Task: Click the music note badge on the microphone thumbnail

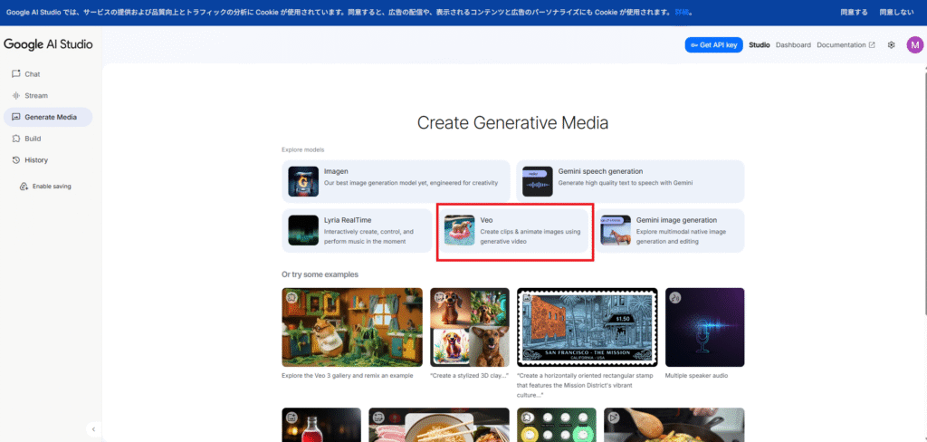Action: [x=674, y=298]
